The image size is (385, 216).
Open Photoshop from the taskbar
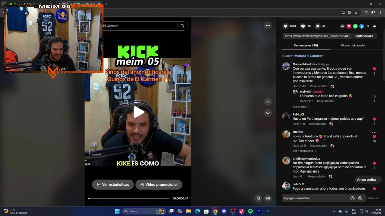(268, 211)
